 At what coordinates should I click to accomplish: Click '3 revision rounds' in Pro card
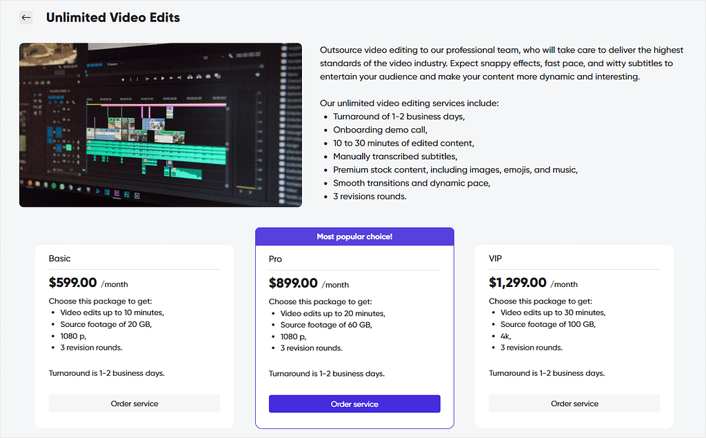[312, 348]
